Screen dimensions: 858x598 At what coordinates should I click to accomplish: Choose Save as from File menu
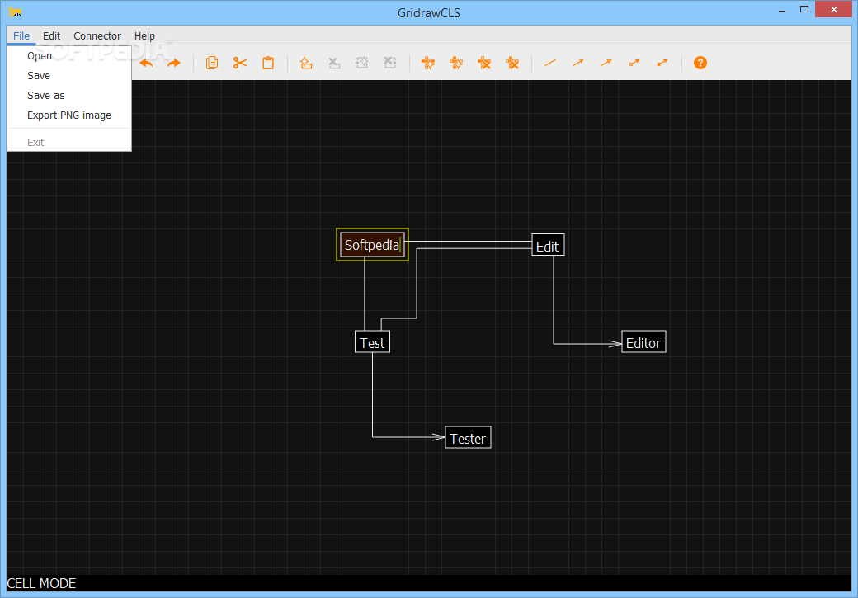69,95
